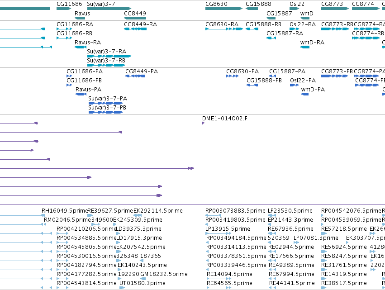The height and width of the screenshot is (290, 385).
Task: Select the Su(var)3-7-RA transcript
Action: [x=109, y=56]
